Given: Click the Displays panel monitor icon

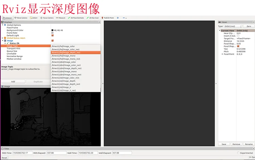Looking at the screenshot, I should pyautogui.click(x=2, y=22).
